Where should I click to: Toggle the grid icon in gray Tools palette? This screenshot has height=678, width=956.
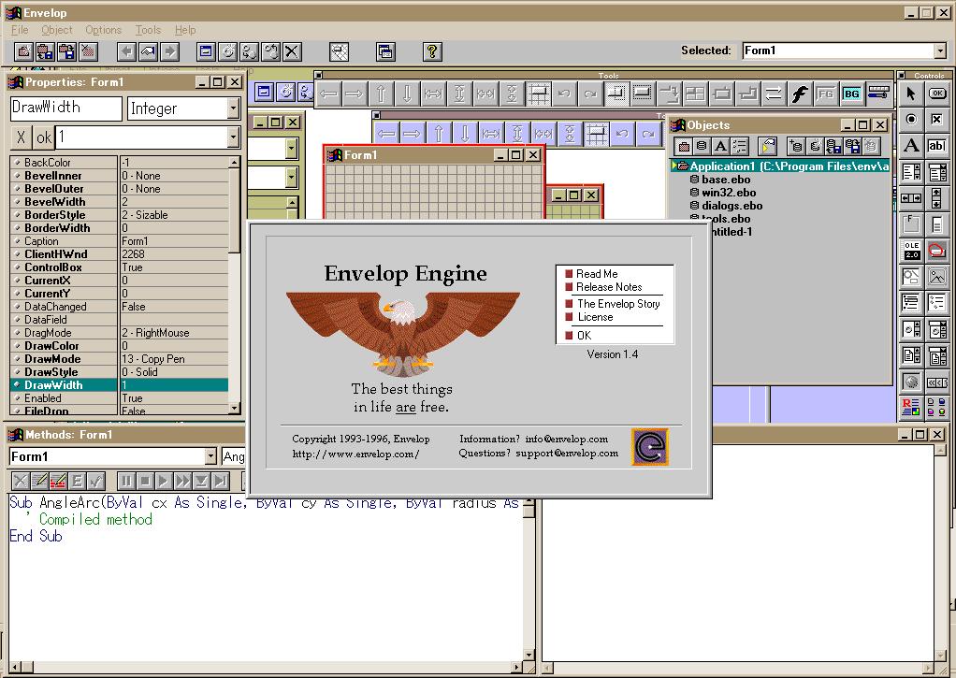point(539,94)
